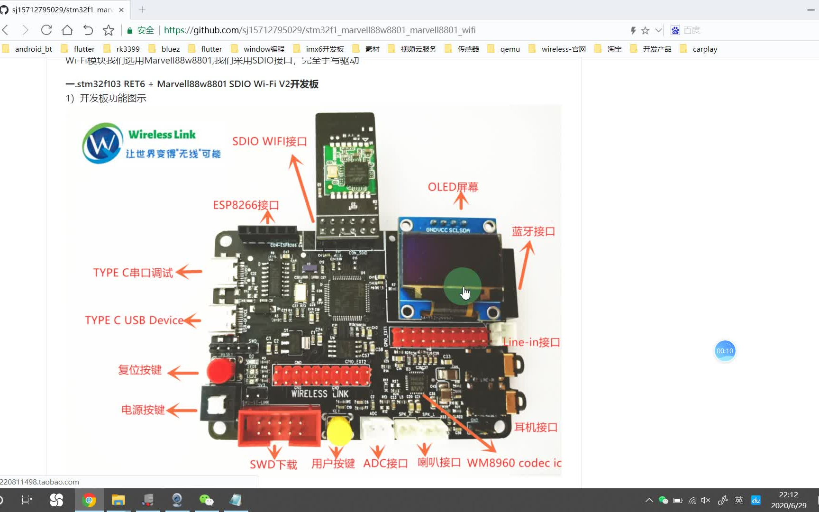Screen dimensions: 819x512
Task: Click the Baidu search engine paw icon
Action: pos(675,30)
